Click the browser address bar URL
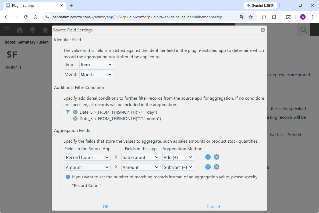The height and width of the screenshot is (213, 319). tap(137, 17)
